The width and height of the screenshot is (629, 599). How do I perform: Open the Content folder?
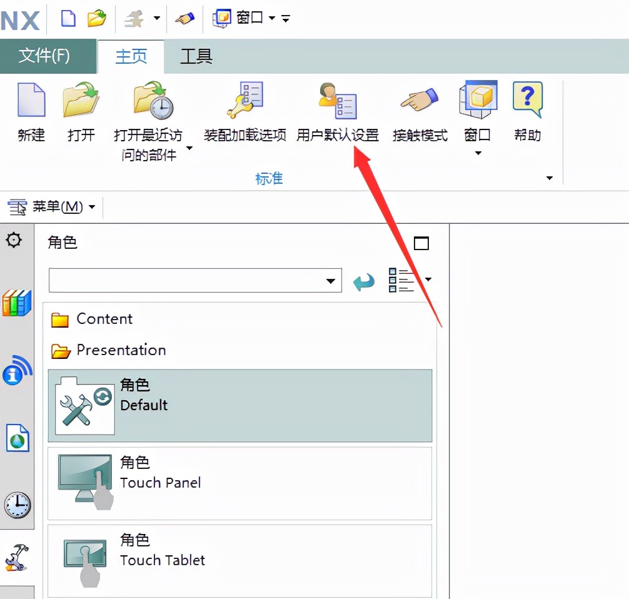(x=91, y=320)
